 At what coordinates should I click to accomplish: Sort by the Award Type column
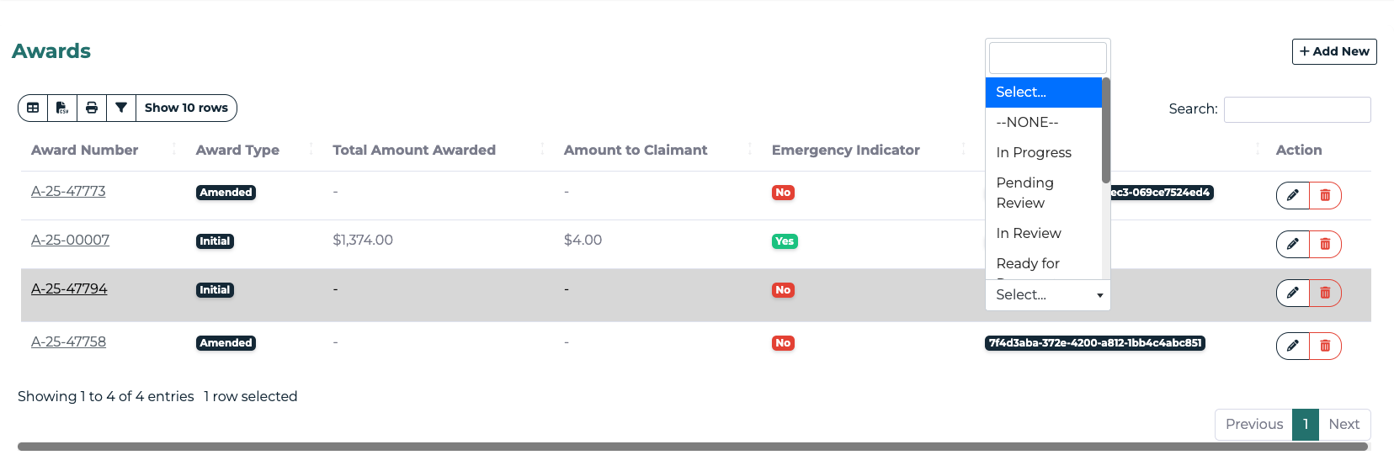(237, 150)
